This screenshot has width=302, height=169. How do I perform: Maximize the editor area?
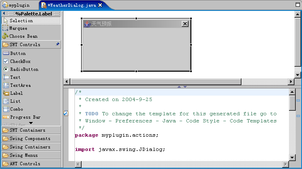[x=297, y=5]
